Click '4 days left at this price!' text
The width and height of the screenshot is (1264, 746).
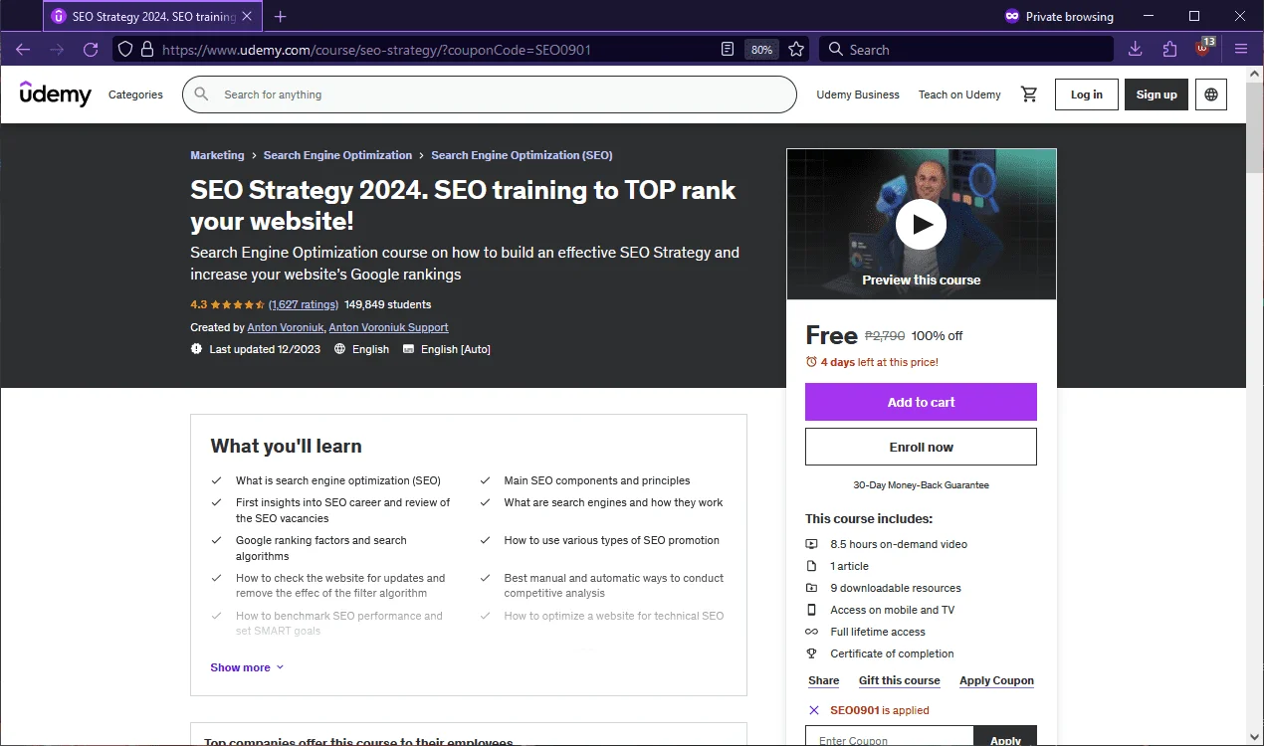(879, 362)
